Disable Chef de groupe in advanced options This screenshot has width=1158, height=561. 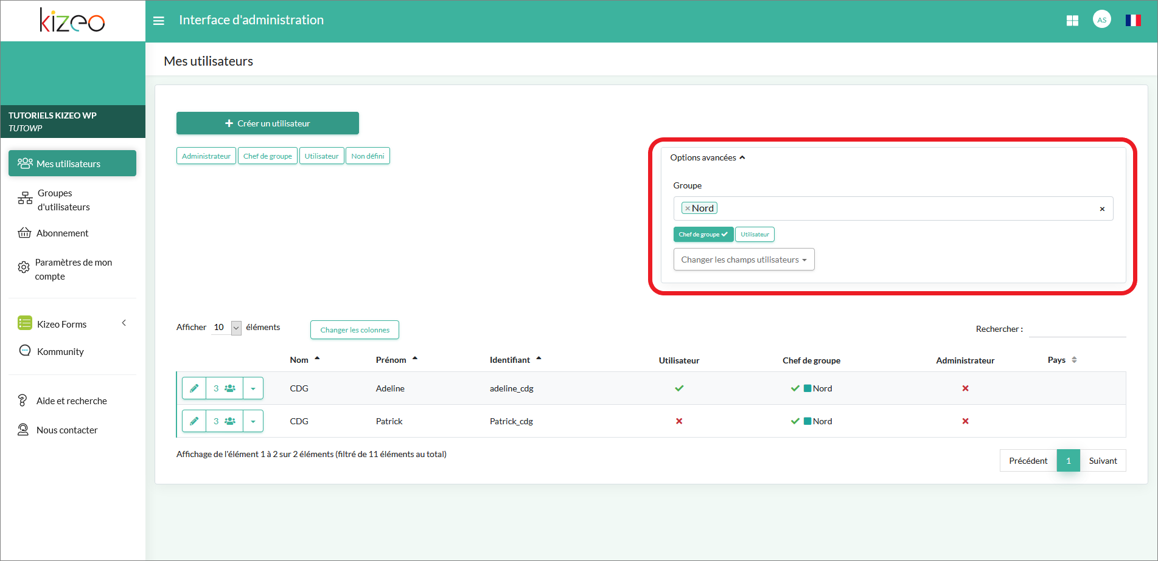click(703, 235)
